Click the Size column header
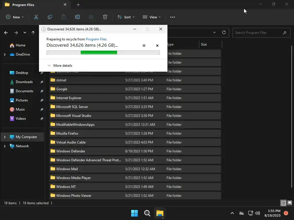Image resolution: width=294 pixels, height=220 pixels. click(x=210, y=44)
